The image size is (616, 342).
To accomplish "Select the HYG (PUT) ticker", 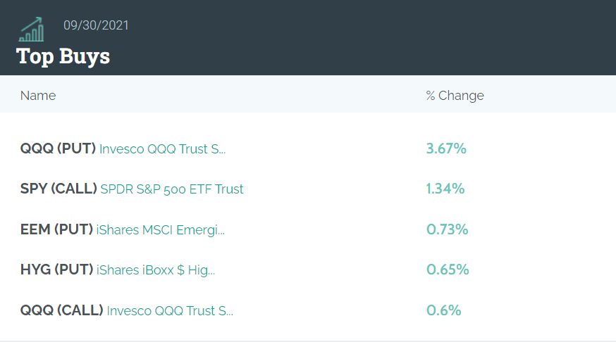I will [56, 270].
